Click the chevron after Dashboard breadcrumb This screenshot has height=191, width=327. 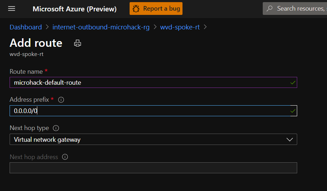tap(47, 27)
